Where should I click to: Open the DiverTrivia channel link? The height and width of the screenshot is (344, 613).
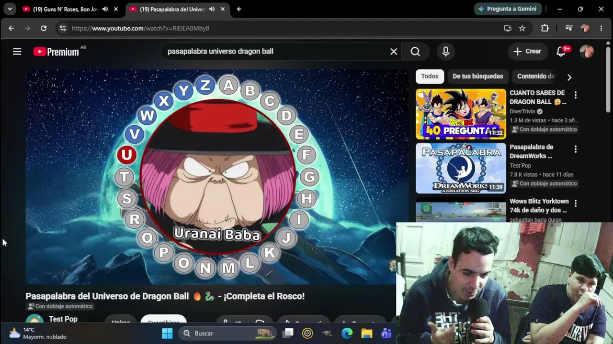522,111
